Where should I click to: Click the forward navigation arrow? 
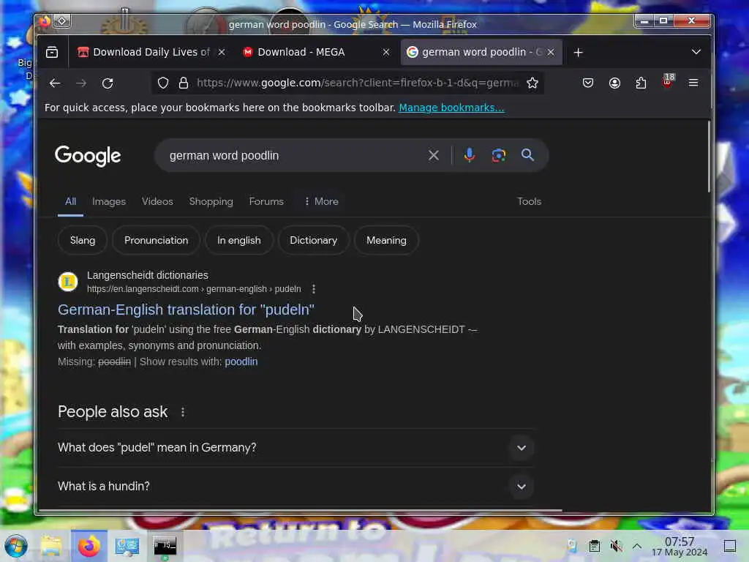81,83
